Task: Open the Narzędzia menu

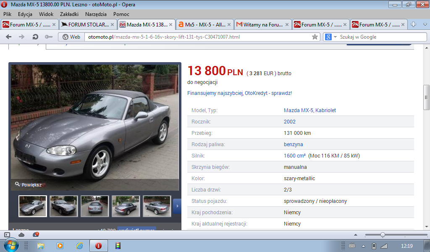Action: [x=96, y=14]
